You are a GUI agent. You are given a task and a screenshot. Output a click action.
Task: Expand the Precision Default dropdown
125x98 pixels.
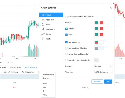tap(103, 66)
